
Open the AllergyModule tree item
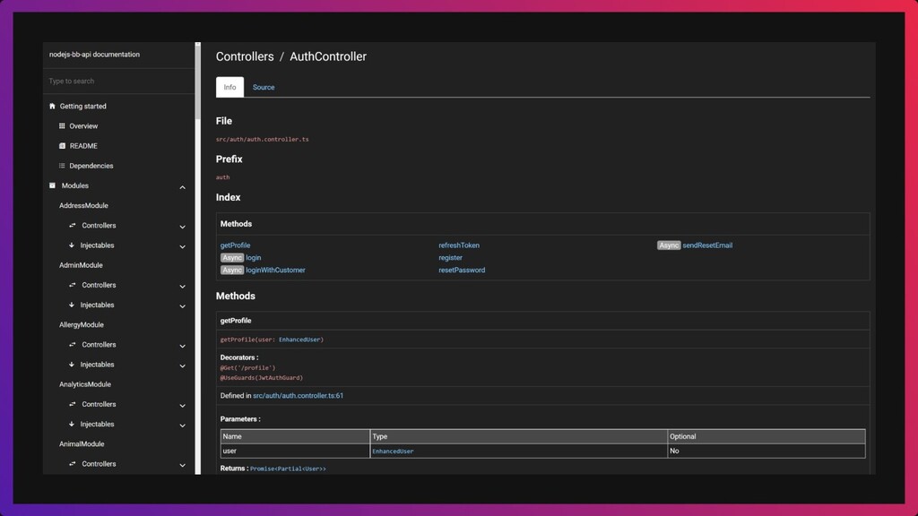pos(82,325)
